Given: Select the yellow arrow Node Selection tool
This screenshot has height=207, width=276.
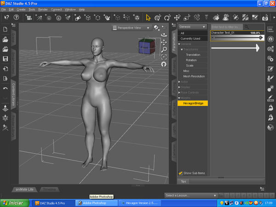Looking at the screenshot, I should (x=148, y=17).
